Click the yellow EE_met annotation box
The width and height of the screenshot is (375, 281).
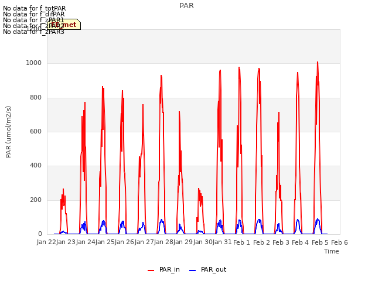pyautogui.click(x=64, y=25)
